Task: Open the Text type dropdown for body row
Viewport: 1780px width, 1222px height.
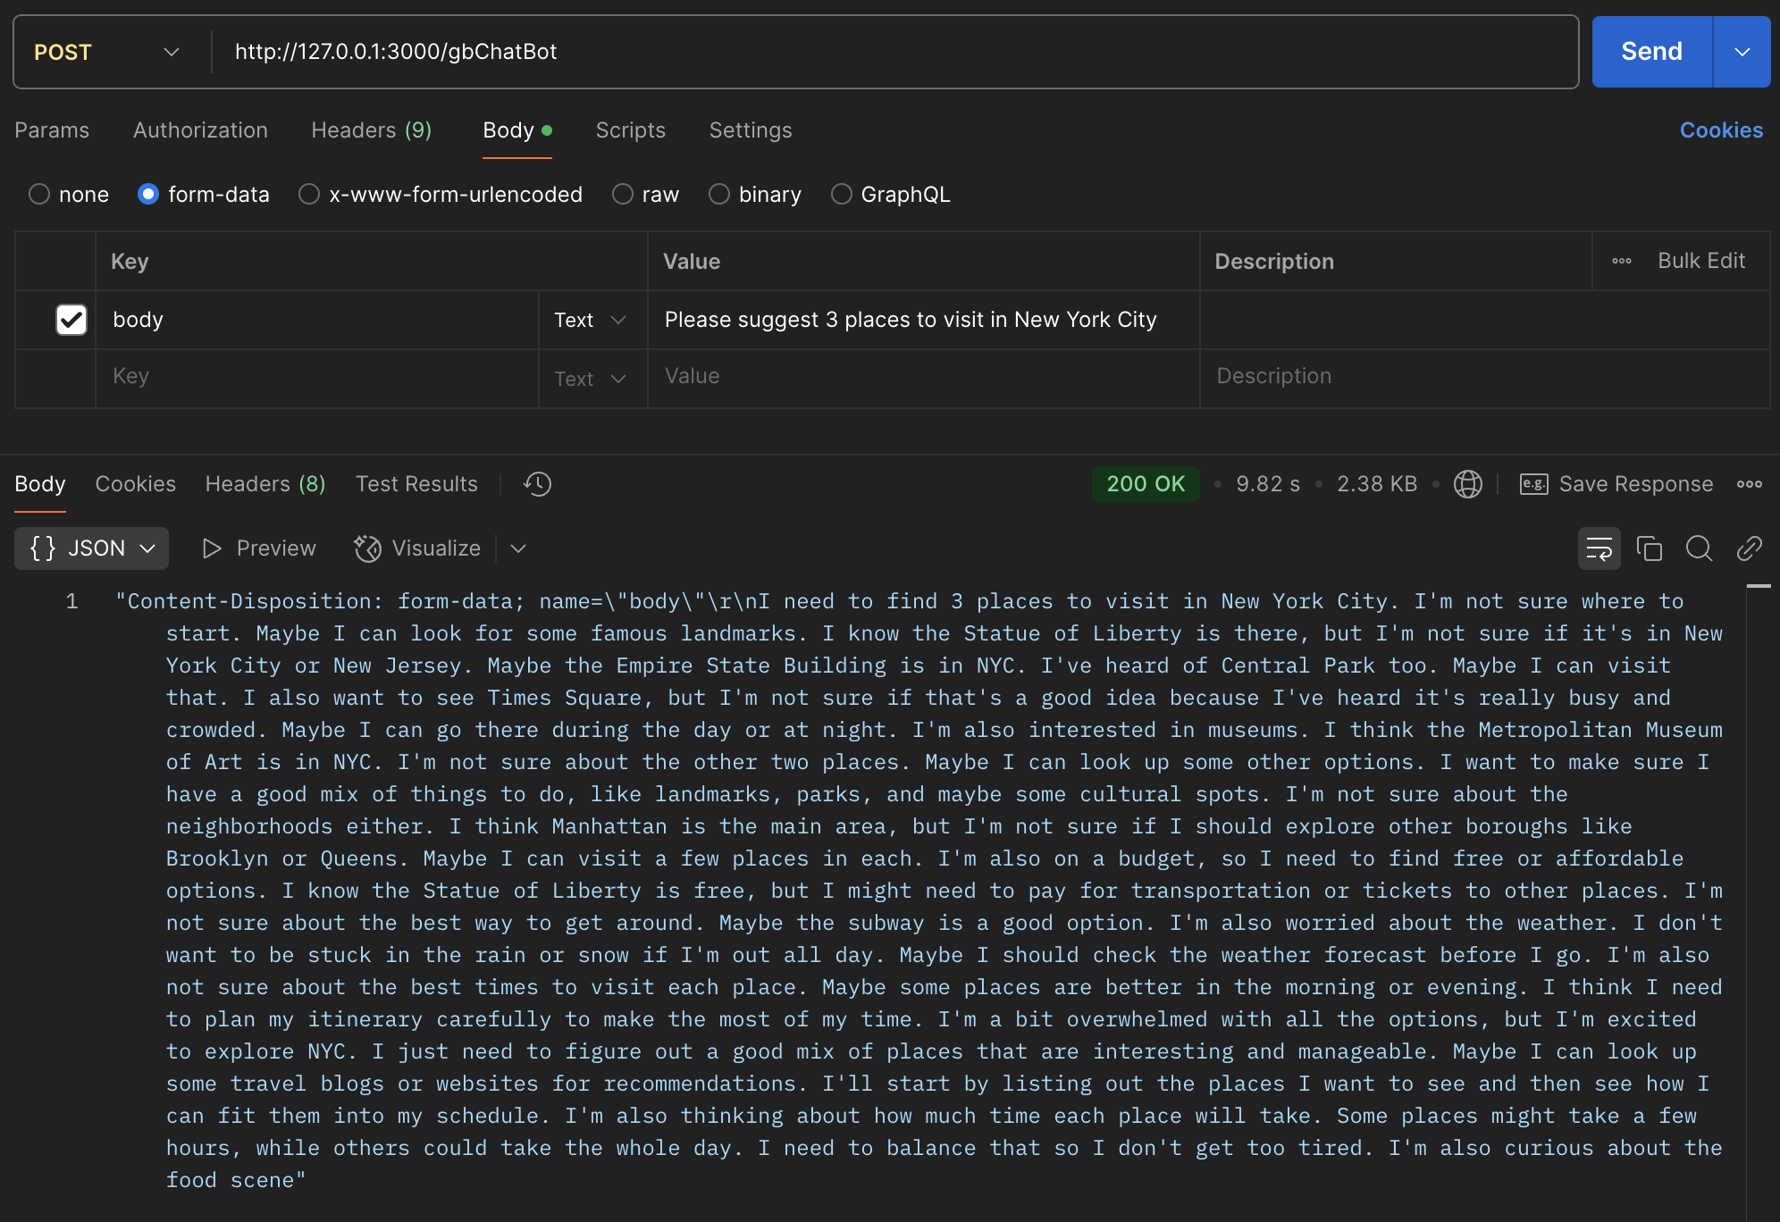Action: (x=590, y=320)
